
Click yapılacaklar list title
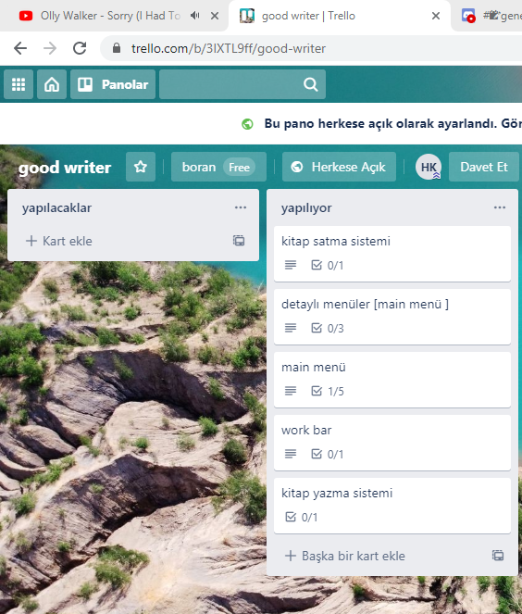point(56,208)
